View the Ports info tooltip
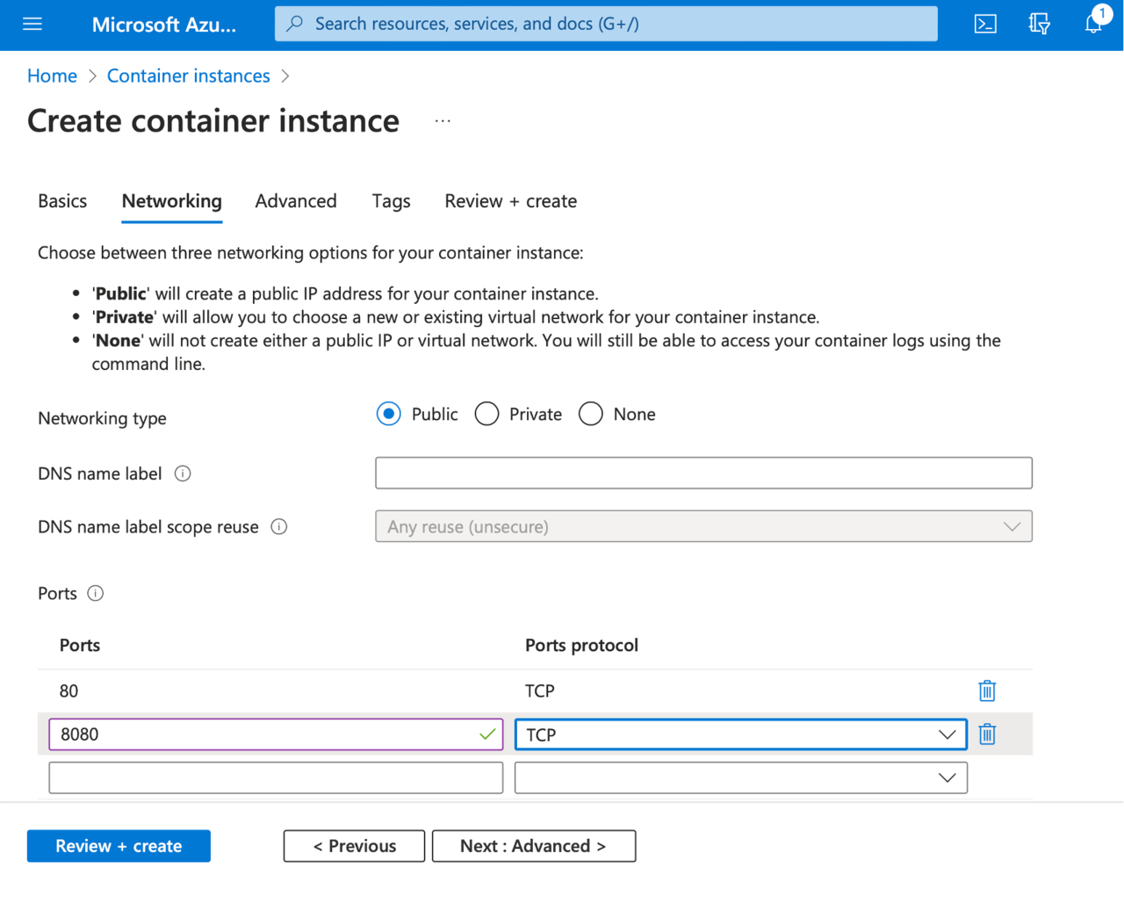Image resolution: width=1124 pixels, height=897 pixels. (x=95, y=593)
